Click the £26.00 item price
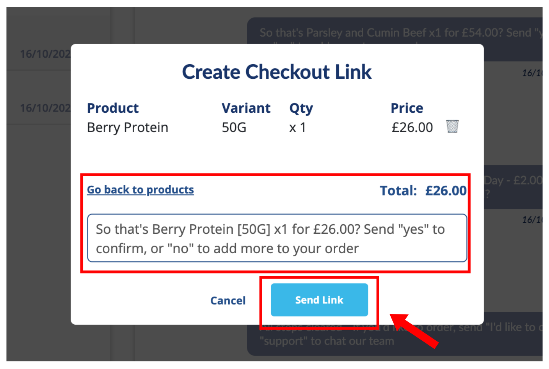The width and height of the screenshot is (549, 369). coord(412,128)
